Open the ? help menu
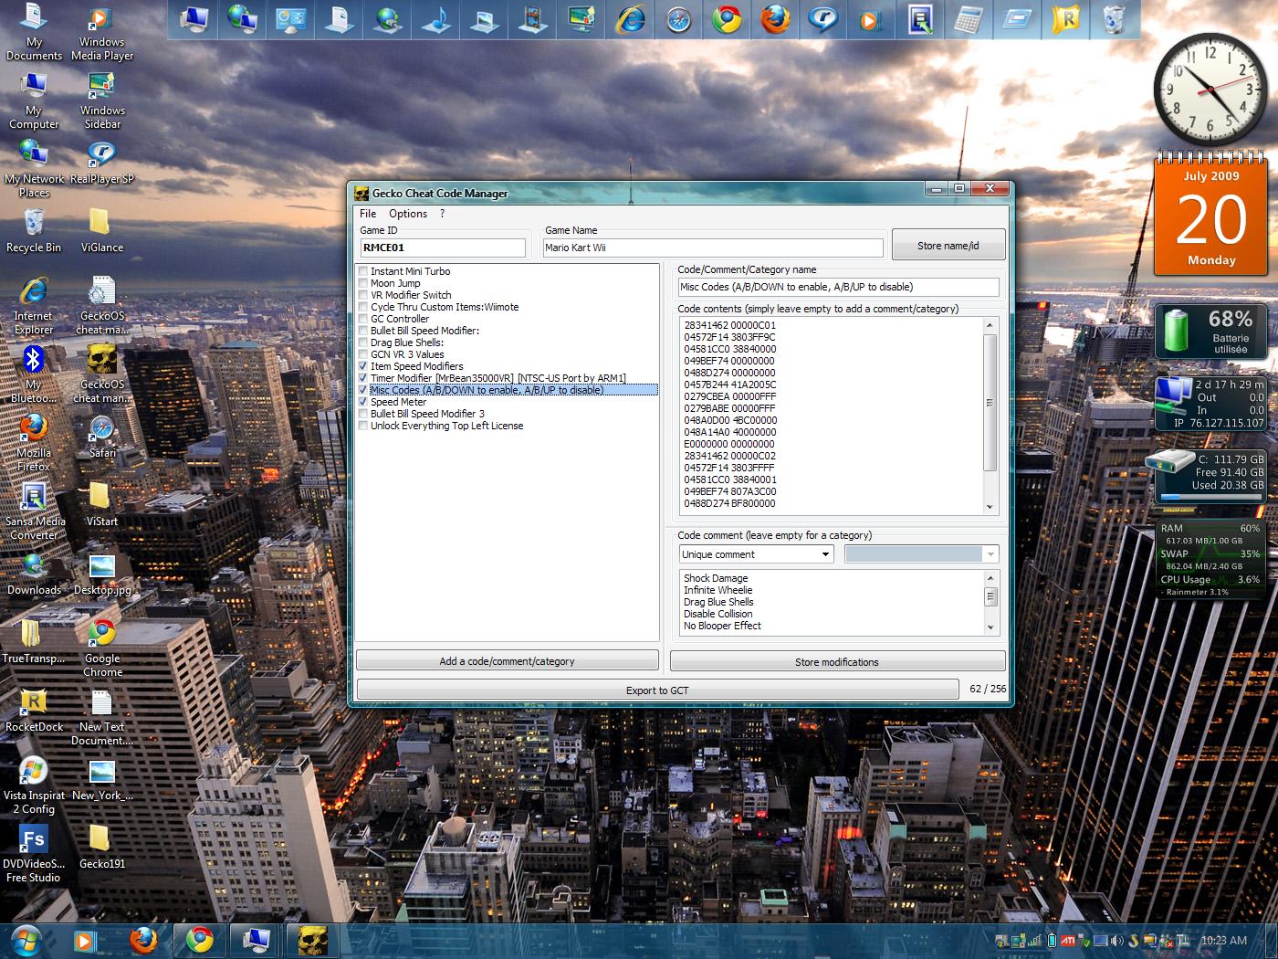 coord(443,214)
